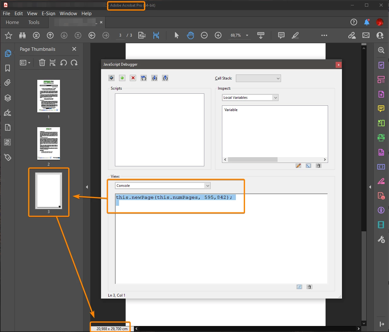Clear the console with the trash icon
Screen dimensions: 389x332
point(309,287)
